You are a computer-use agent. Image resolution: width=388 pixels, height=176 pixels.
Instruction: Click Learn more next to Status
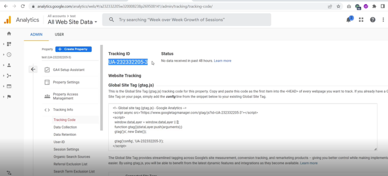click(222, 61)
